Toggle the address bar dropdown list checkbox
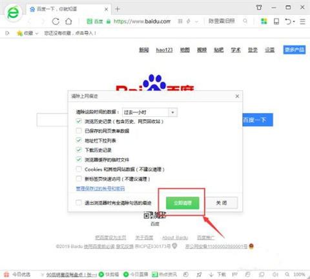The width and height of the screenshot is (310, 279). click(x=79, y=140)
